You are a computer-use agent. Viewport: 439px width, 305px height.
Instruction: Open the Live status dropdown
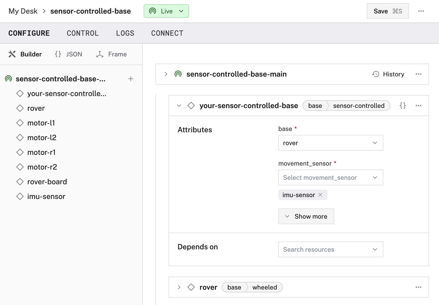tap(166, 11)
